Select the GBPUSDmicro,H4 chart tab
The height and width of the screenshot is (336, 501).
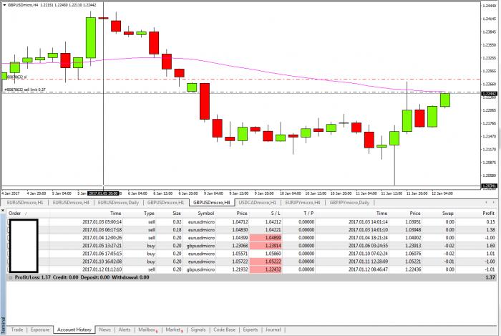212,203
